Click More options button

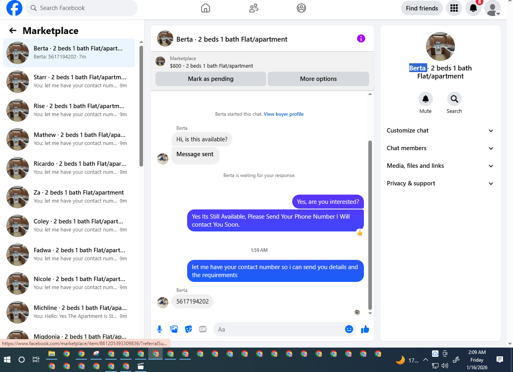click(318, 79)
